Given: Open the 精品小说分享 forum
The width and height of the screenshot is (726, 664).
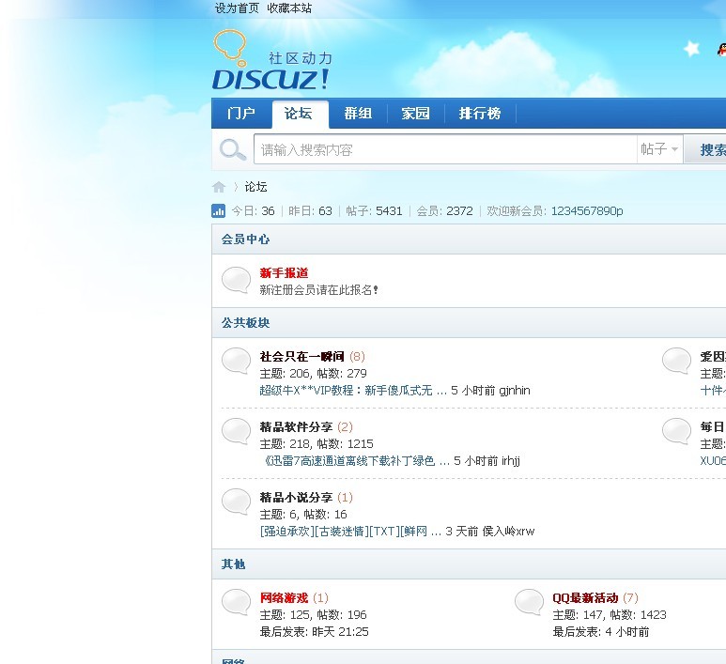Looking at the screenshot, I should pos(296,498).
